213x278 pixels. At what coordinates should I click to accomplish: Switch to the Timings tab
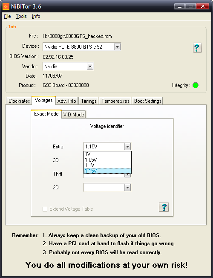coord(89,101)
